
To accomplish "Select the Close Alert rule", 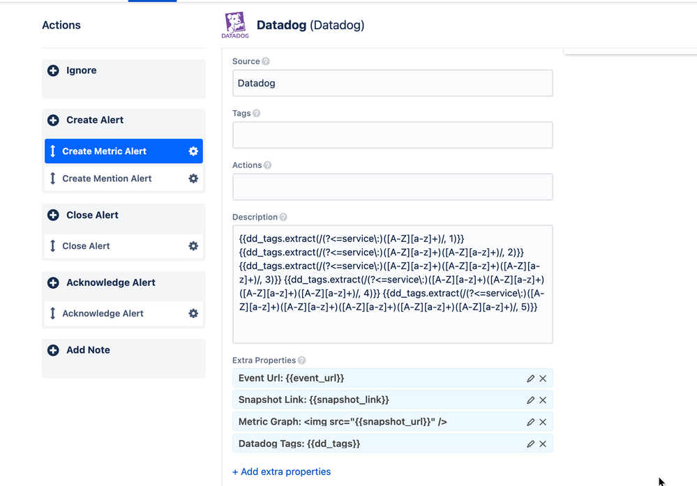I will (123, 246).
